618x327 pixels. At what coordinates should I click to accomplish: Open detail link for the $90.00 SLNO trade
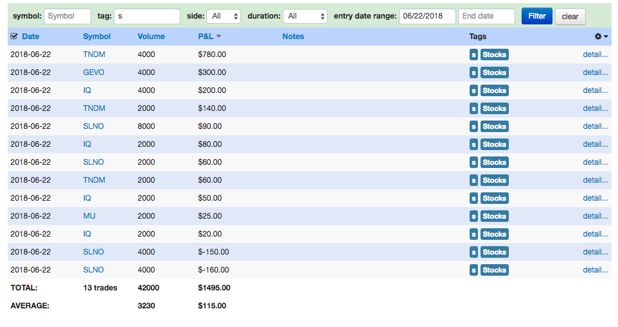point(595,126)
